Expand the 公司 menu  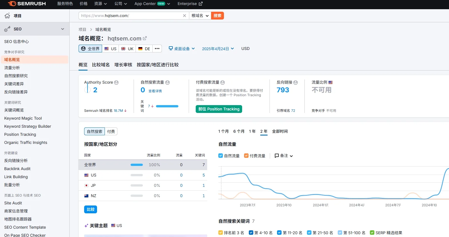click(121, 4)
